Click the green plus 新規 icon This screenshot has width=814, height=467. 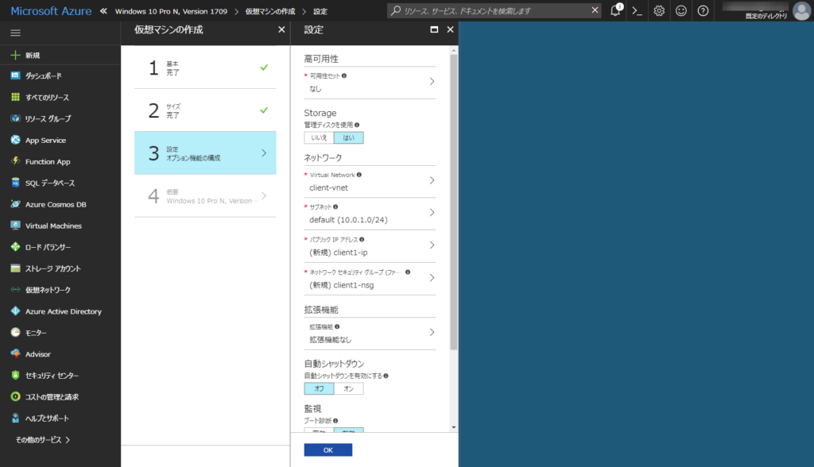16,55
